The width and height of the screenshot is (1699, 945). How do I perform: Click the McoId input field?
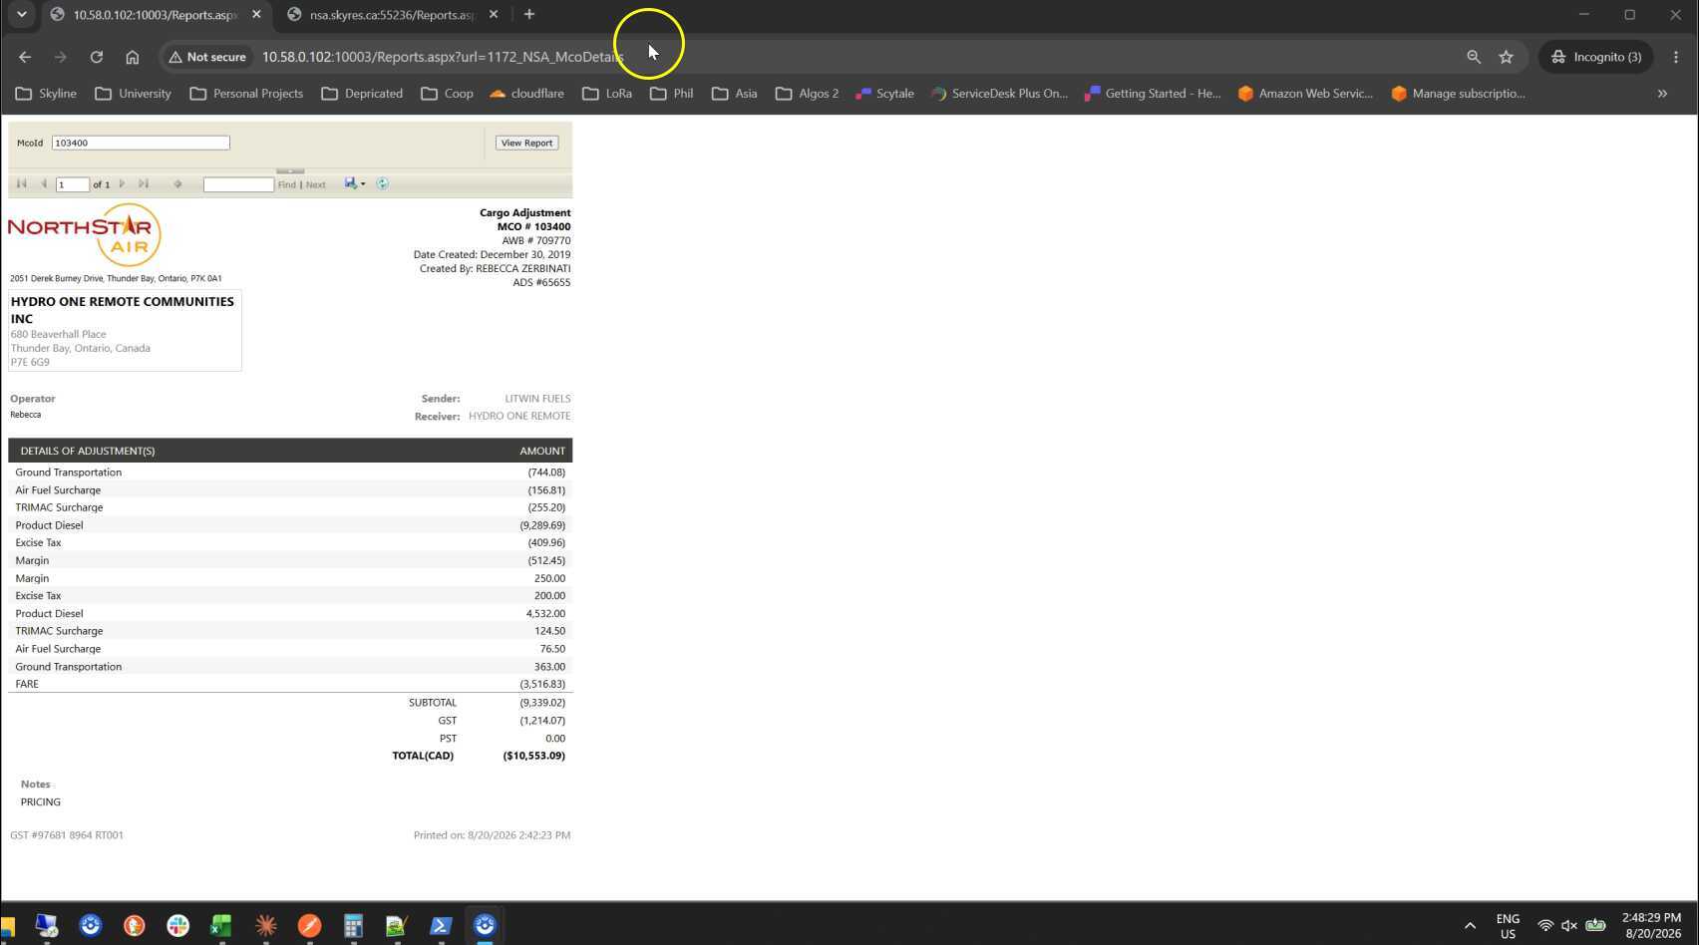[x=141, y=143]
